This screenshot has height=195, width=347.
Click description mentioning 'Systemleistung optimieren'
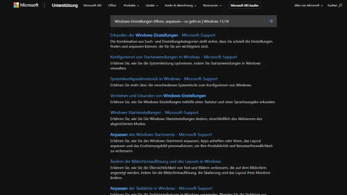[x=186, y=66]
